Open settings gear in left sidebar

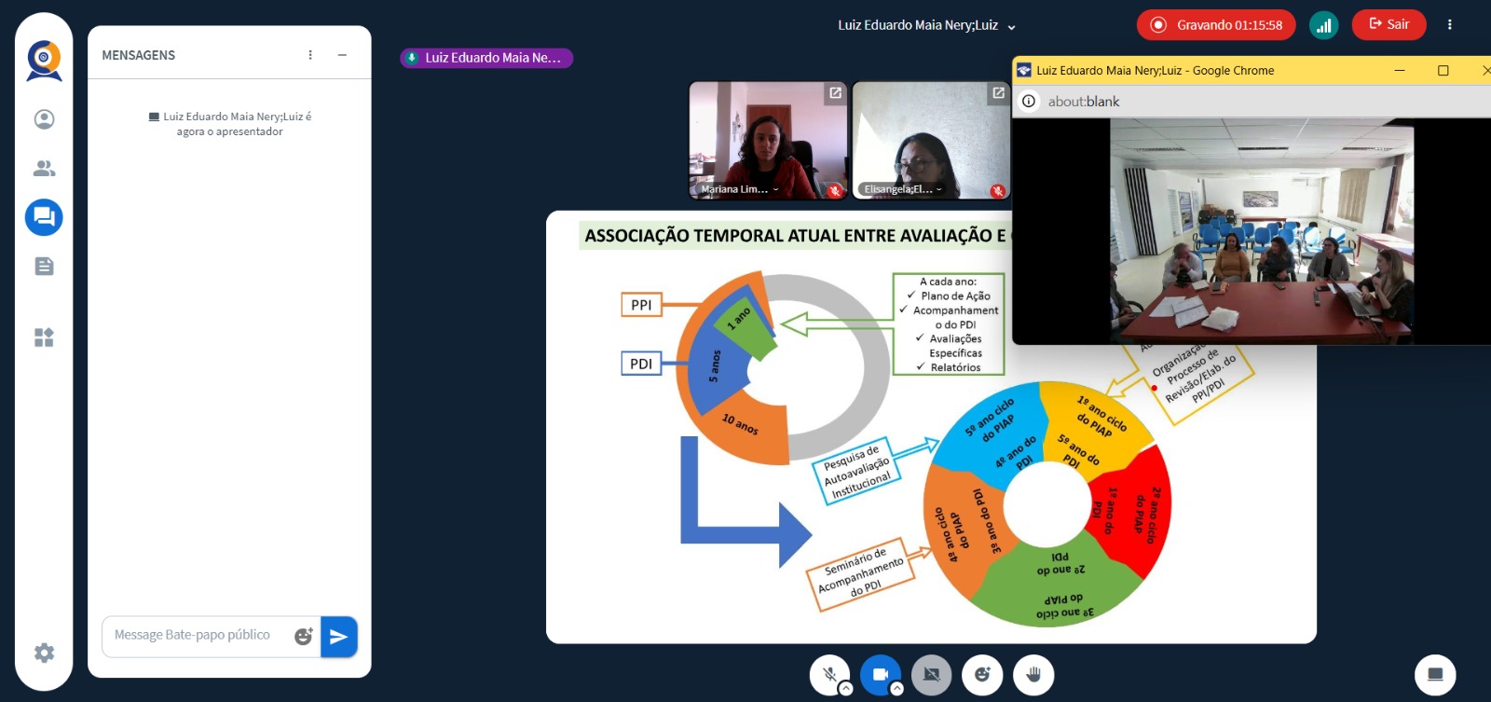coord(44,653)
